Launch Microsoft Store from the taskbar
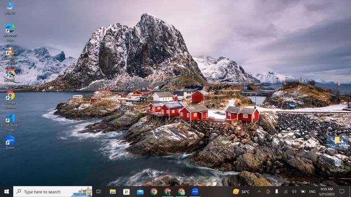The image size is (351, 197). [x=126, y=192]
